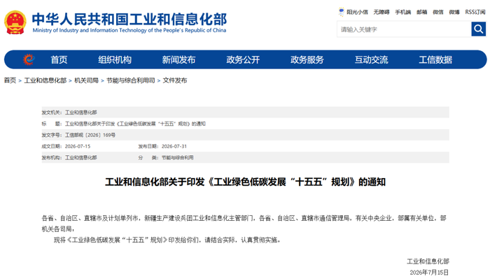The width and height of the screenshot is (490, 276).
Task: Open the 微博 link at top
Action: (454, 12)
